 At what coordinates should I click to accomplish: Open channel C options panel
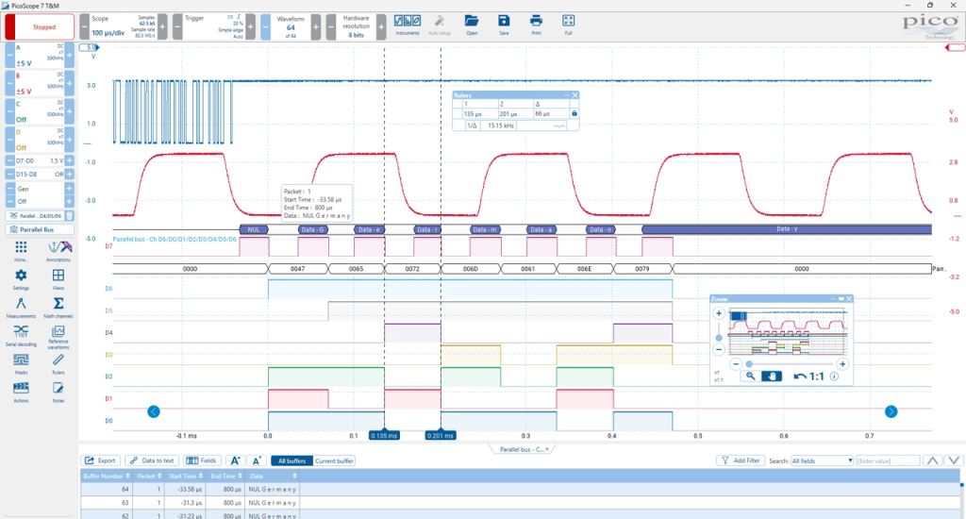(40, 111)
